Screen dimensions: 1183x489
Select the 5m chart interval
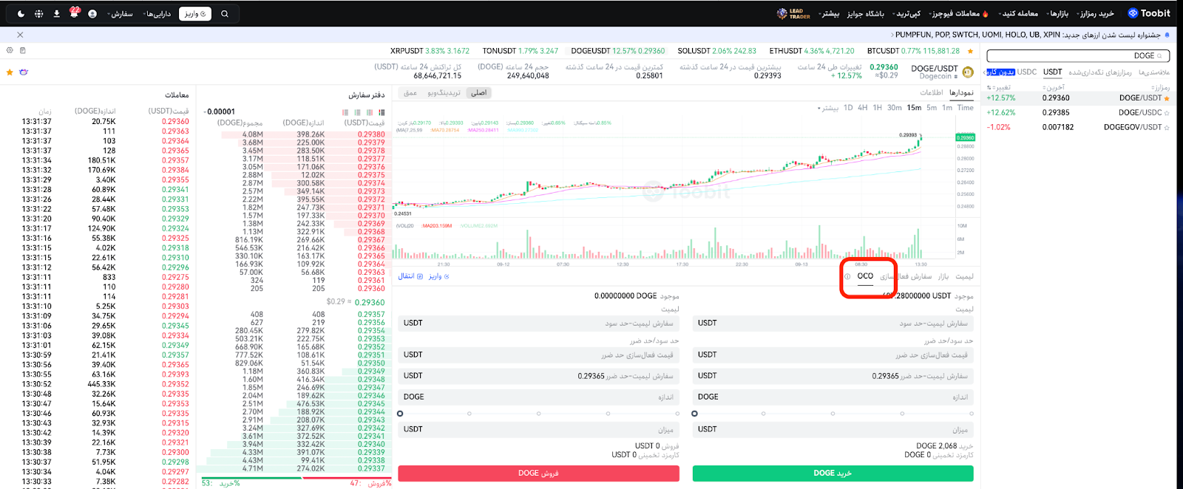pyautogui.click(x=932, y=108)
